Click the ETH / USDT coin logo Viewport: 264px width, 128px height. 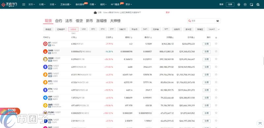[45, 67]
